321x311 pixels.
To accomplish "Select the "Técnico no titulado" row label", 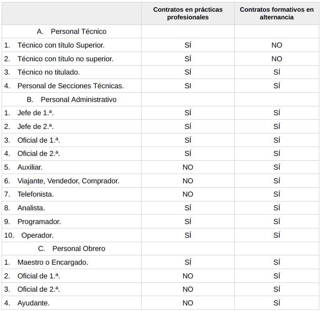I will [x=48, y=72].
